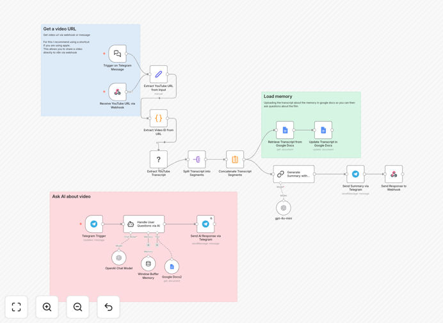Click the output connector of Handle User Questions node
The image size is (443, 323).
pos(165,224)
